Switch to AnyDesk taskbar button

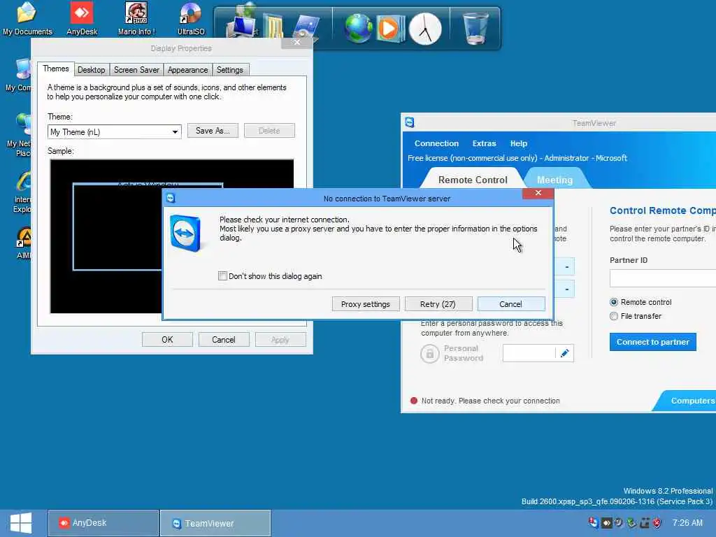tap(103, 523)
